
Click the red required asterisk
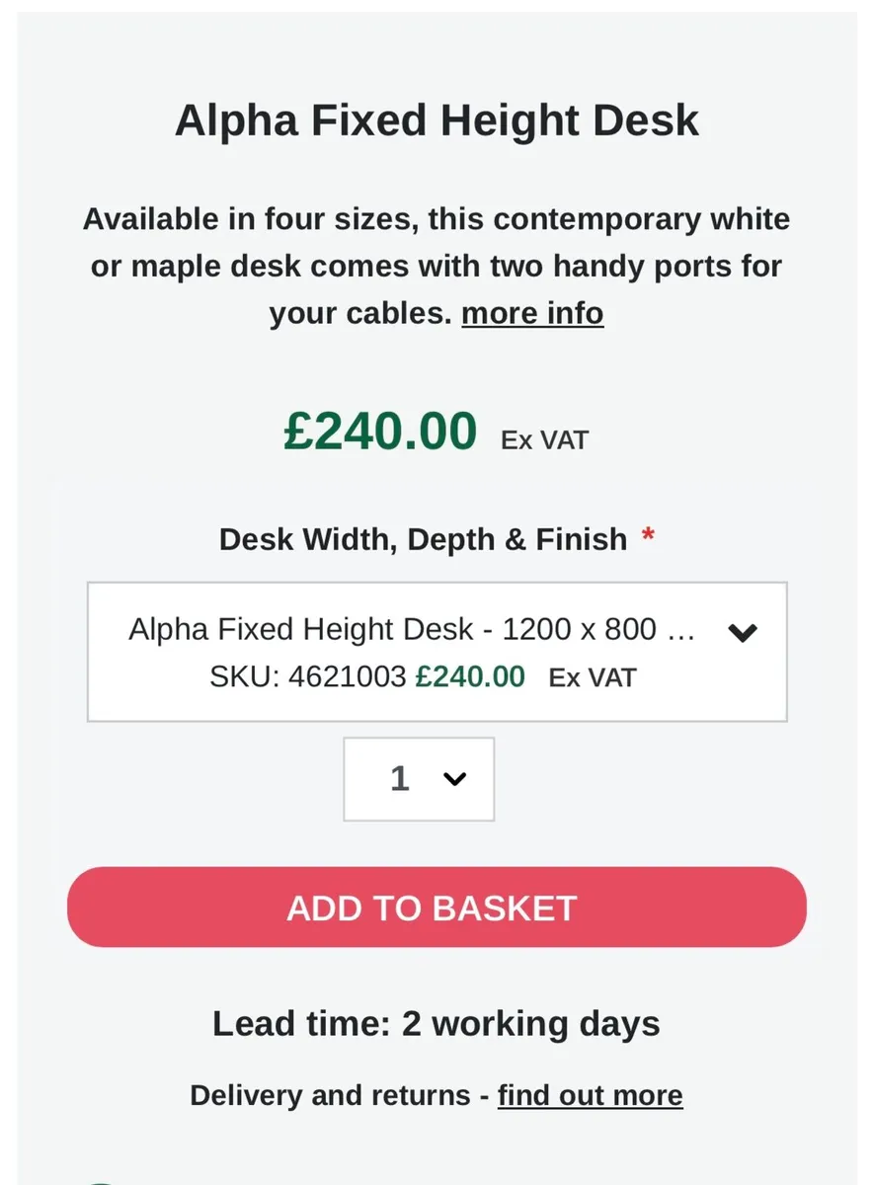(x=648, y=537)
